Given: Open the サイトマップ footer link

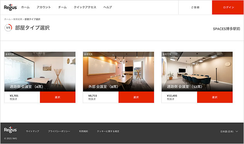Looking at the screenshot, I should coord(33,131).
